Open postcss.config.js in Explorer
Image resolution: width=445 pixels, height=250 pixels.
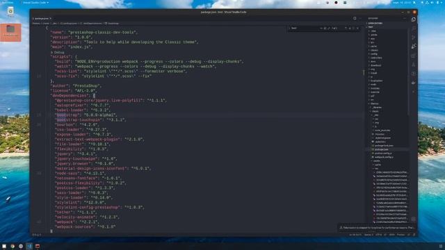tap(383, 153)
